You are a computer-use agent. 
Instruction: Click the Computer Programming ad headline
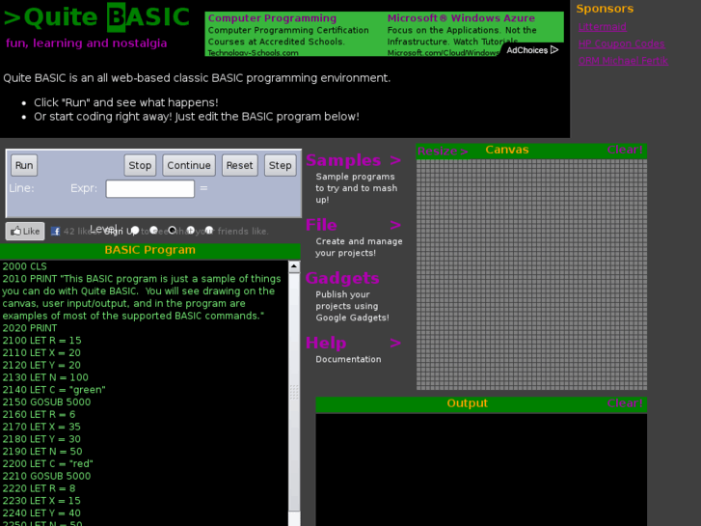point(272,18)
